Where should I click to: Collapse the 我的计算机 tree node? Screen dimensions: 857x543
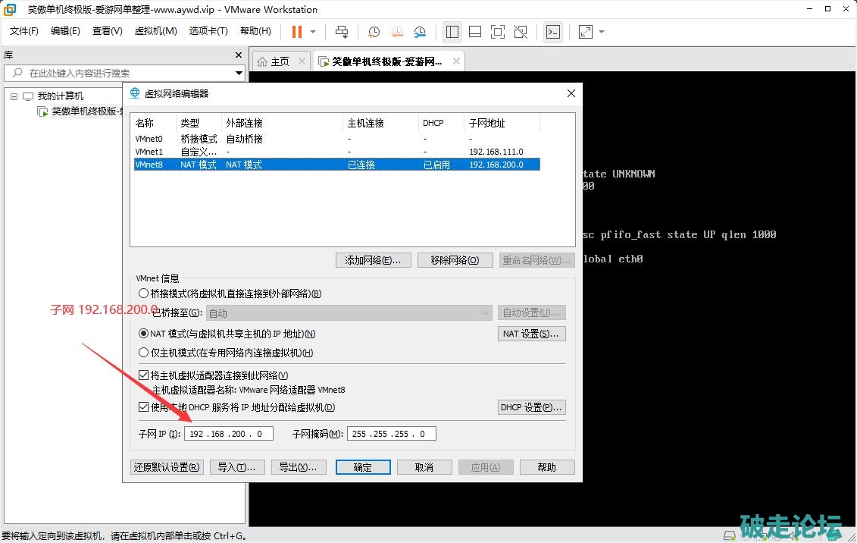point(14,96)
